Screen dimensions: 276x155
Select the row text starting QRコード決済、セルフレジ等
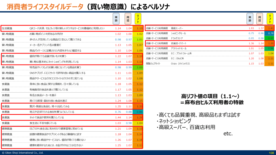67,28
